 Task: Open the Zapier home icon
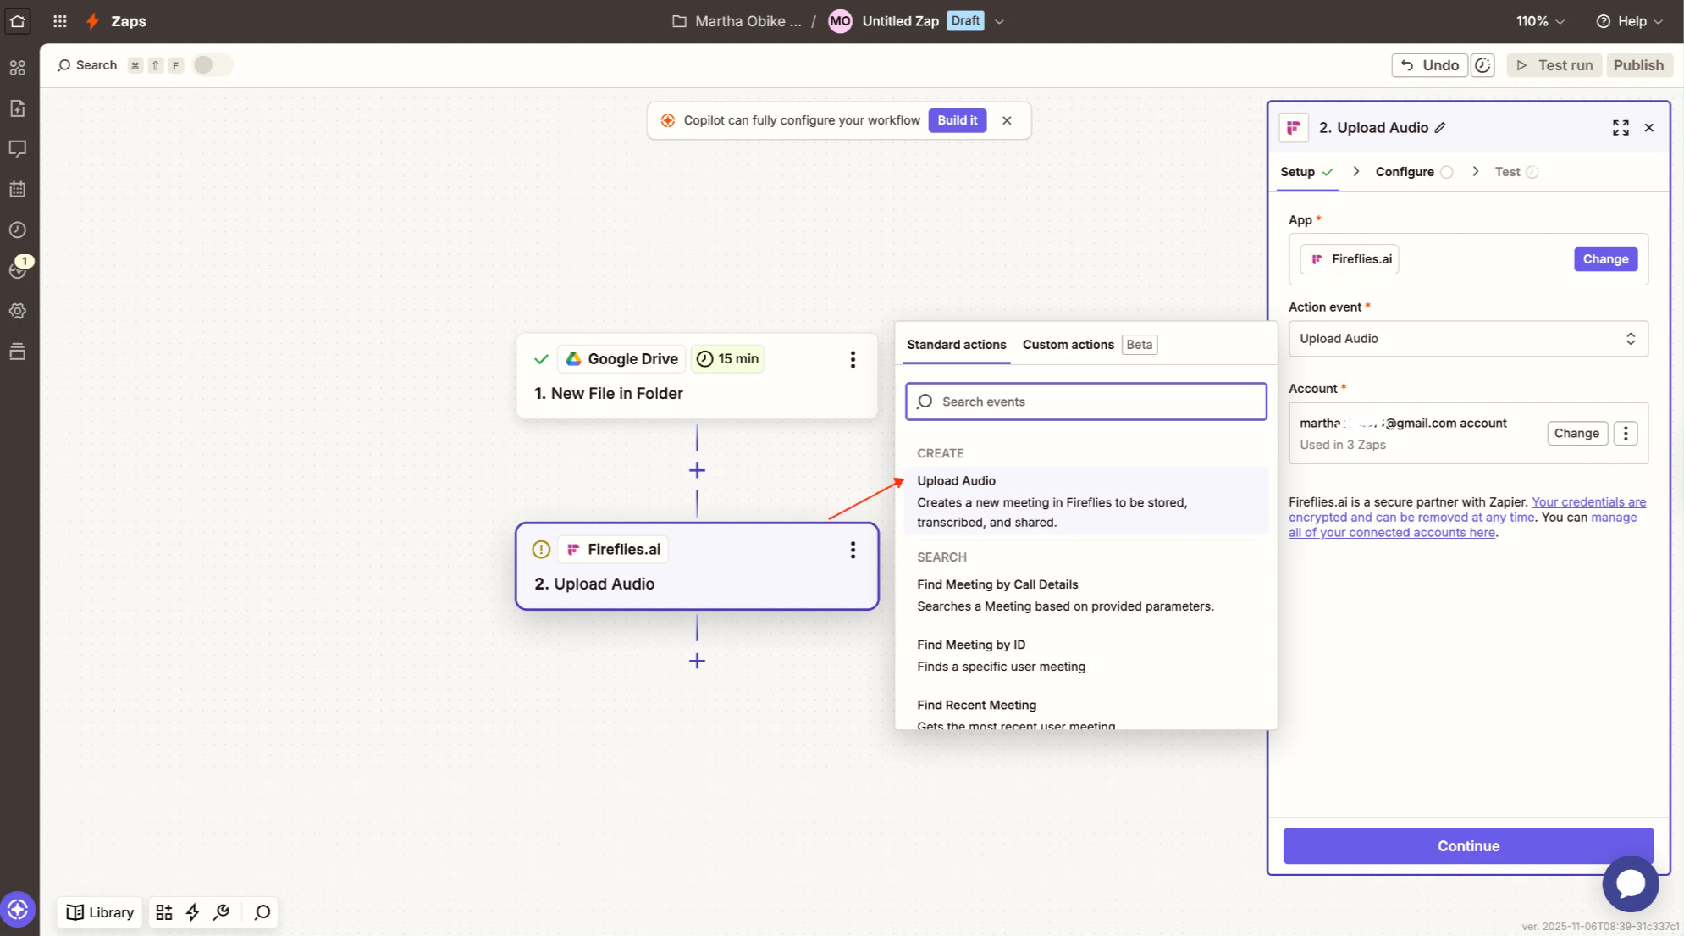pos(18,21)
